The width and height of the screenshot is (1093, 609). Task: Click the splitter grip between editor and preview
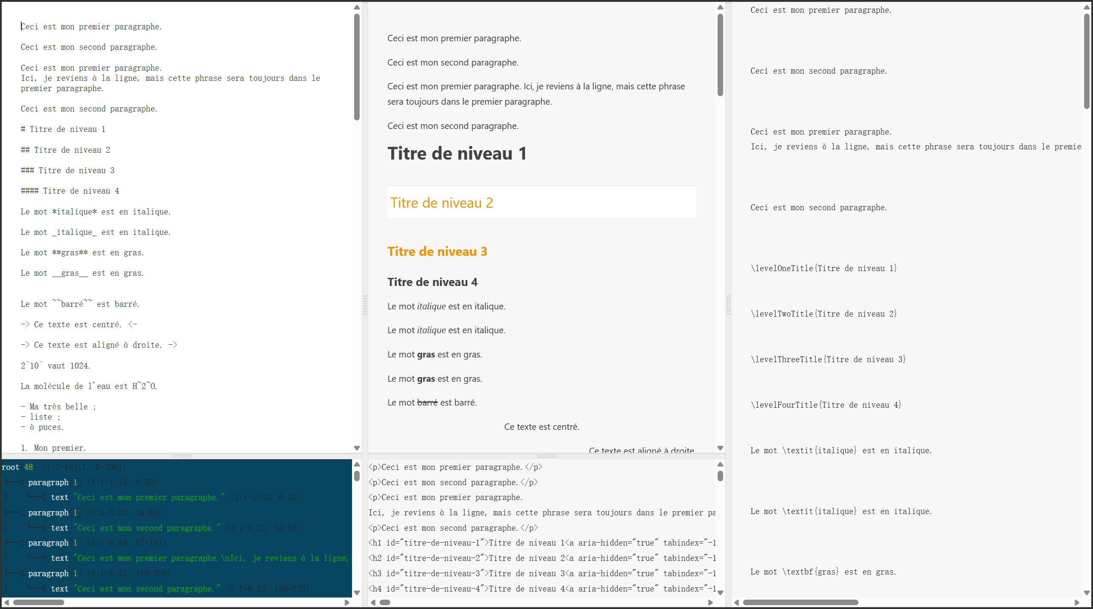pyautogui.click(x=365, y=305)
